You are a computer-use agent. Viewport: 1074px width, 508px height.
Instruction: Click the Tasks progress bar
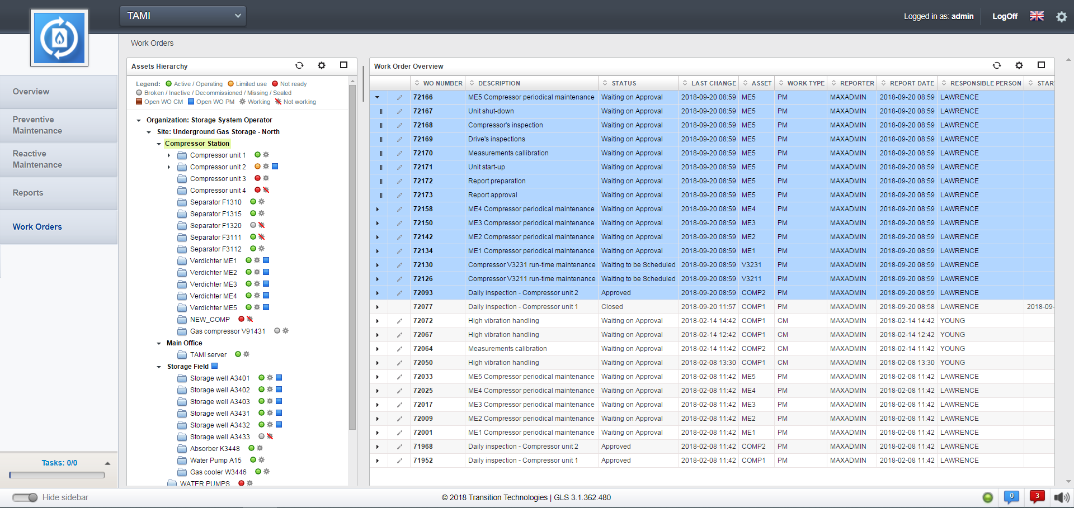click(x=57, y=475)
